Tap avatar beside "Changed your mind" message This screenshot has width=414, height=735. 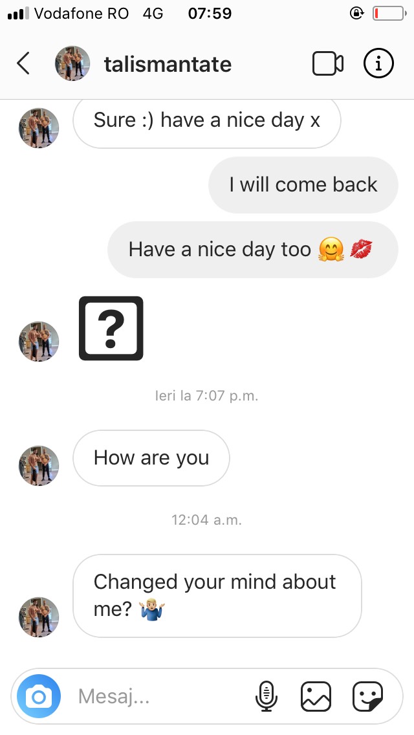39,617
